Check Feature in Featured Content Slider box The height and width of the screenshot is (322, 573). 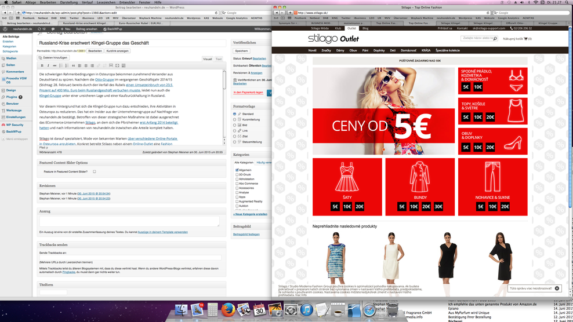[x=95, y=171]
